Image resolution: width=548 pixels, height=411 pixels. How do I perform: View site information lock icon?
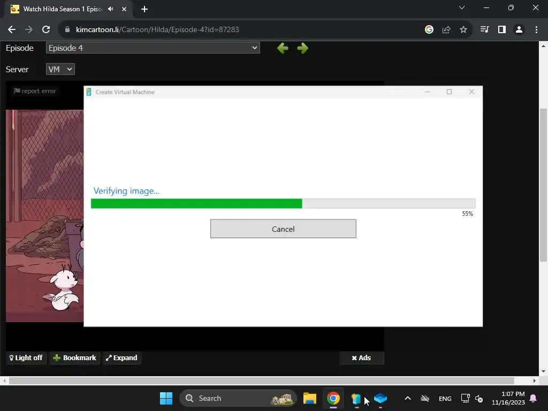67,30
